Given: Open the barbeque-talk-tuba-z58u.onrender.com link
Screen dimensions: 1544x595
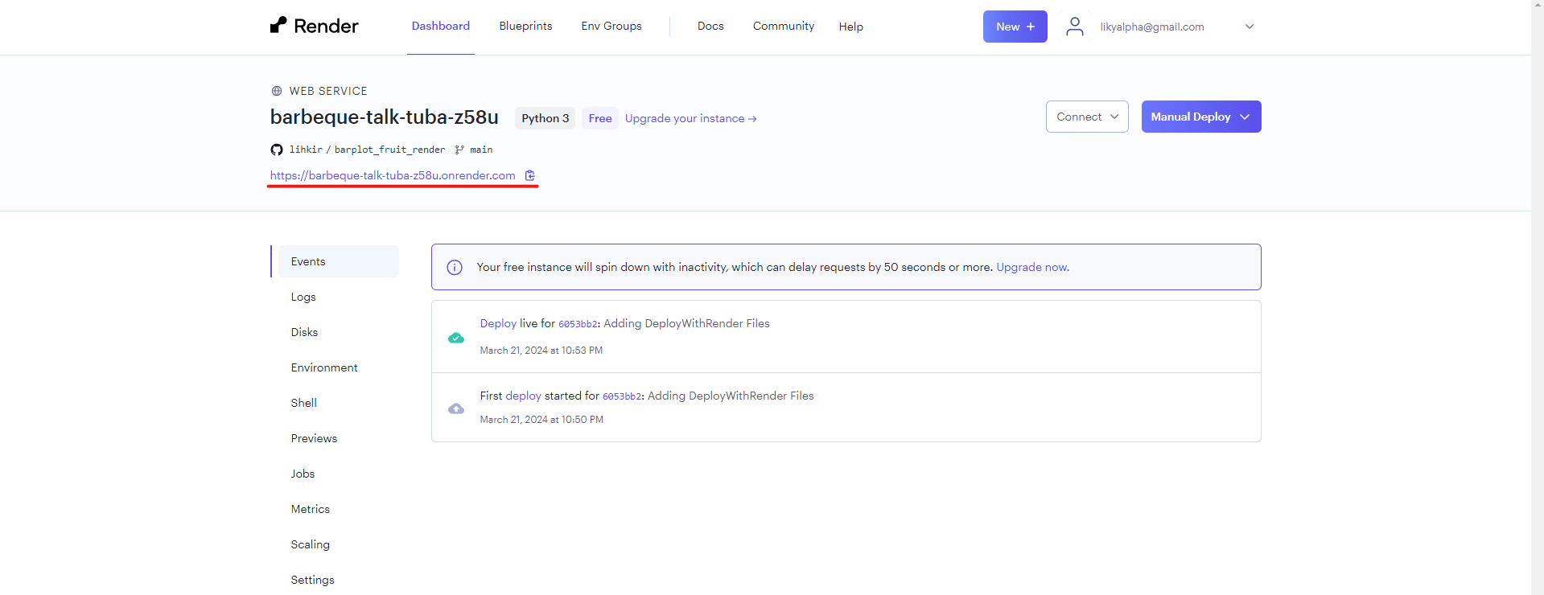Looking at the screenshot, I should tap(393, 175).
